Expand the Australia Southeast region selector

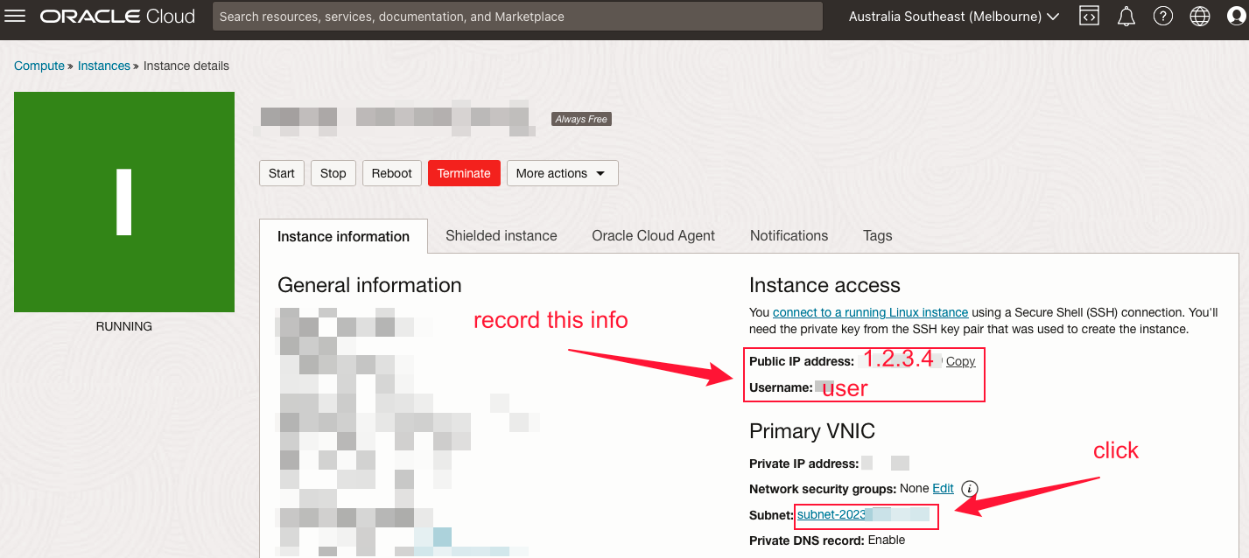click(954, 17)
